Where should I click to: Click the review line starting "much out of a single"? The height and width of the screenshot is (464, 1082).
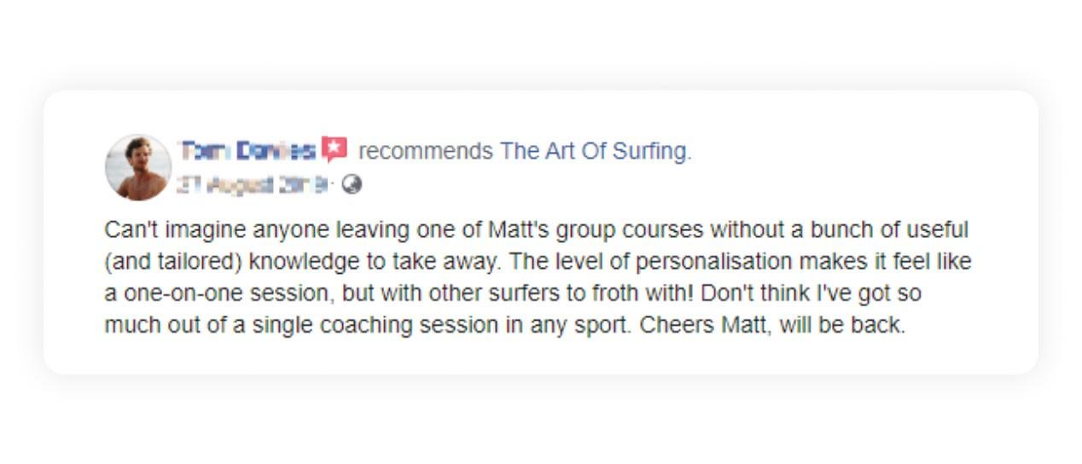[504, 325]
